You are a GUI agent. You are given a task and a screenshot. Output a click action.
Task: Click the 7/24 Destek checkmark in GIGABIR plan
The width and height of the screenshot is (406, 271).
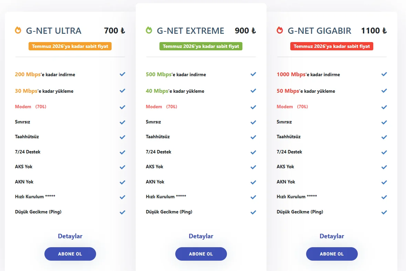point(384,152)
